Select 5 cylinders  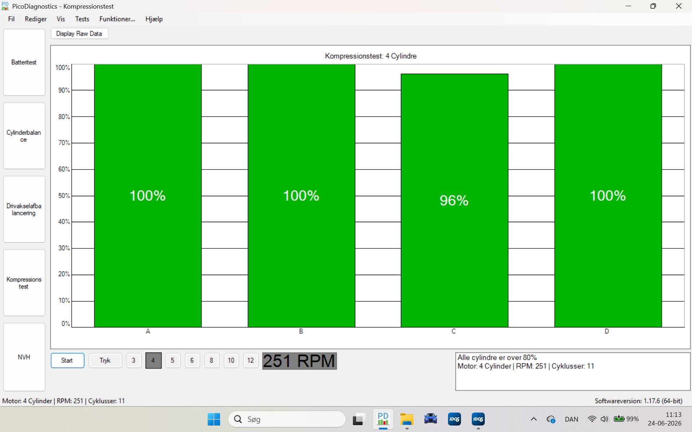pos(173,360)
